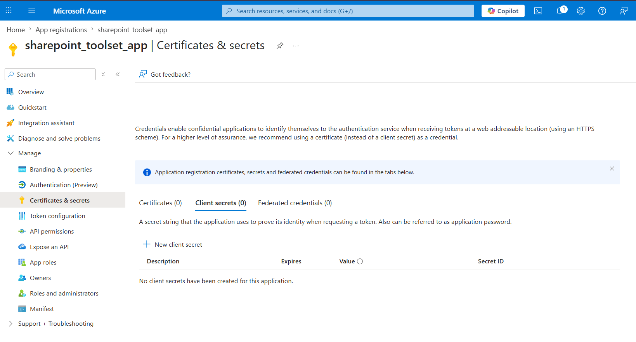Click the sharepoint_toolset_app breadcrumb link
Screen dimensions: 636x342
pyautogui.click(x=132, y=30)
